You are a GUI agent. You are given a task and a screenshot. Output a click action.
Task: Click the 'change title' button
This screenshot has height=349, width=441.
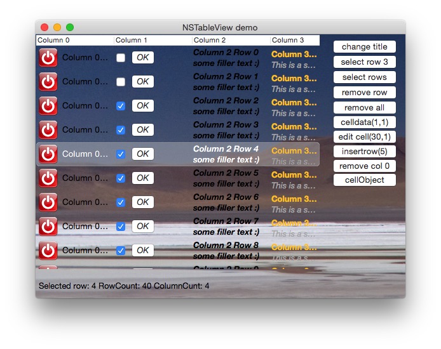[x=365, y=46]
